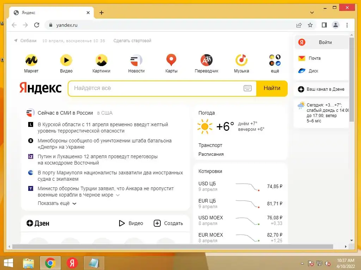Open headline Путин и Лукашенко переговоры
Viewport: 361px width, 270px height.
tap(98, 160)
